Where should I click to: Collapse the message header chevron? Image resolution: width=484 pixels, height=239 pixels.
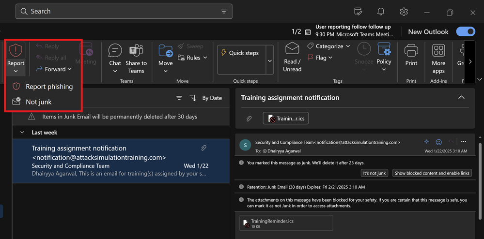461,97
